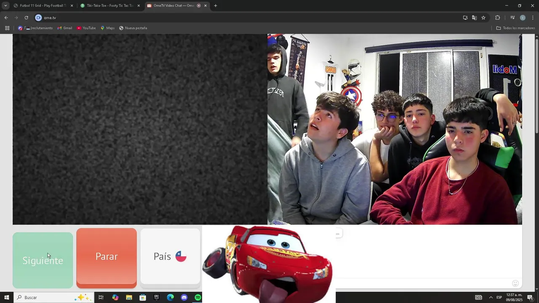Open the Nueva pestaña bookmark

(133, 28)
